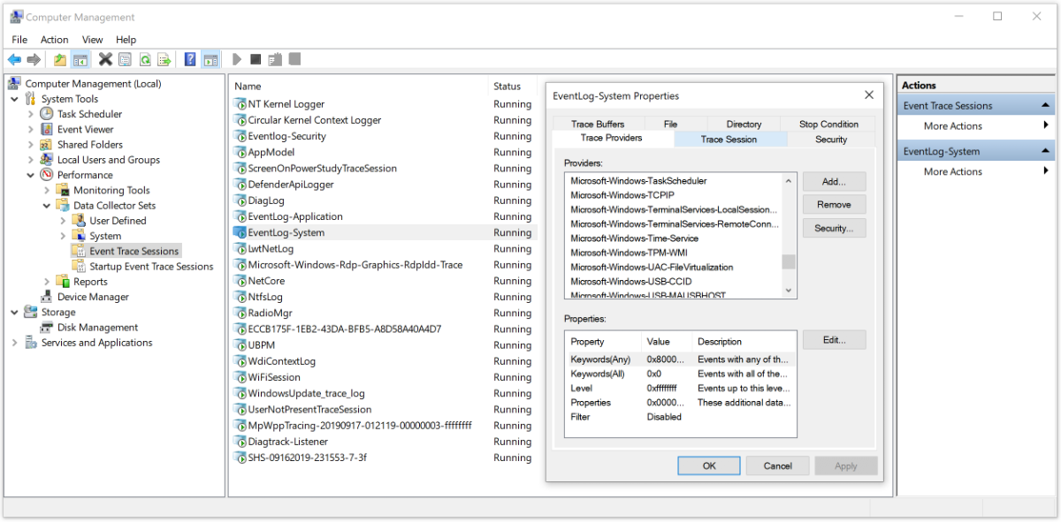Screen dimensions: 1061x522
Task: Open the Directory tab
Action: pos(744,125)
